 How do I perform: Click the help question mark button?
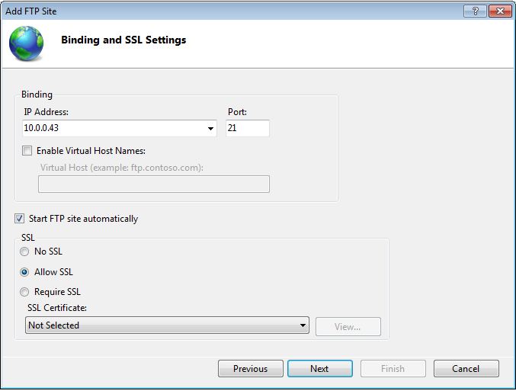pyautogui.click(x=475, y=11)
